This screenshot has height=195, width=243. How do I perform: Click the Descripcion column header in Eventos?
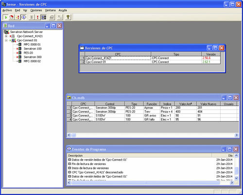[139, 155]
